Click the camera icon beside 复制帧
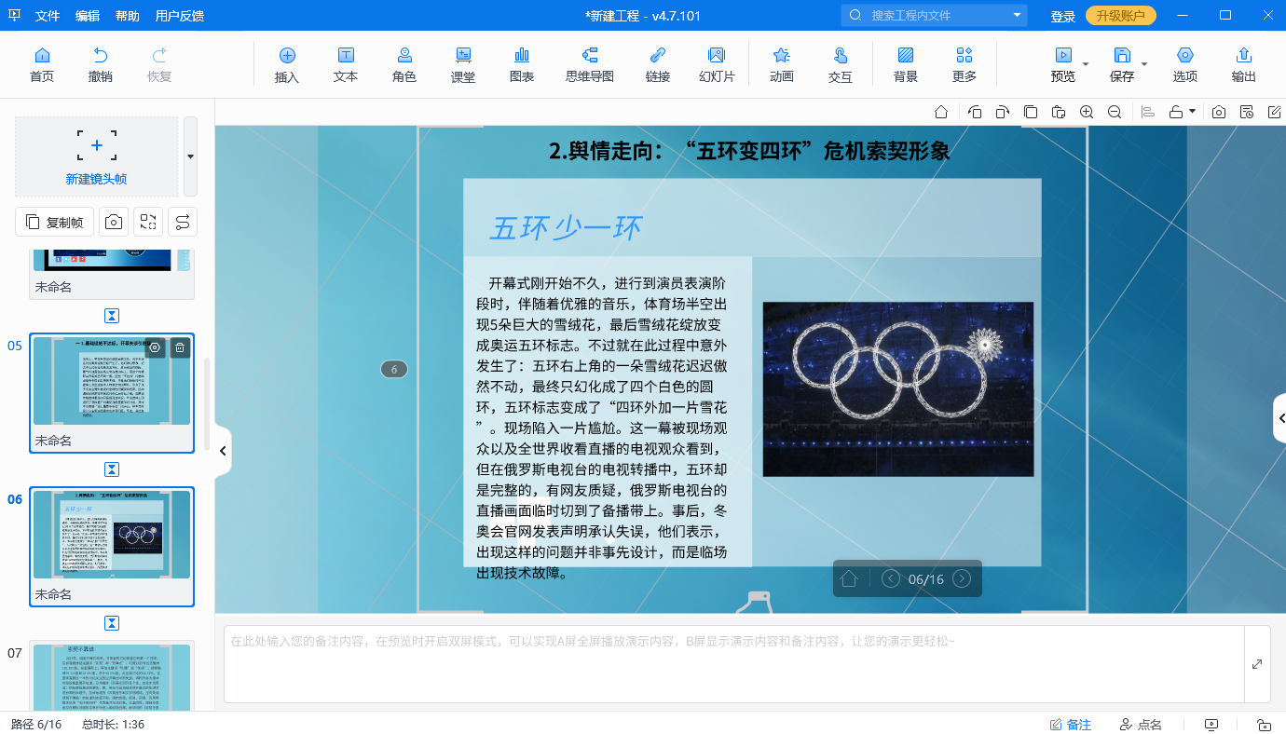The height and width of the screenshot is (734, 1286). [114, 222]
